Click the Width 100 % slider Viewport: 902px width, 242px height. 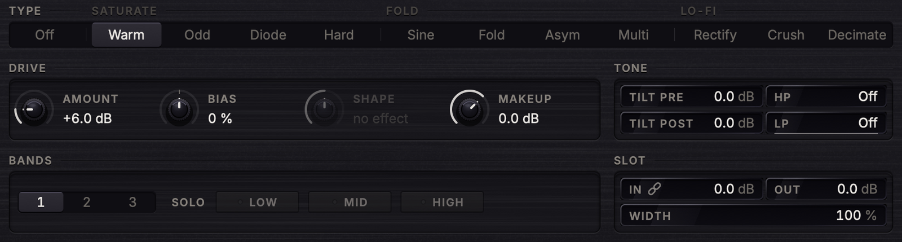pyautogui.click(x=753, y=215)
